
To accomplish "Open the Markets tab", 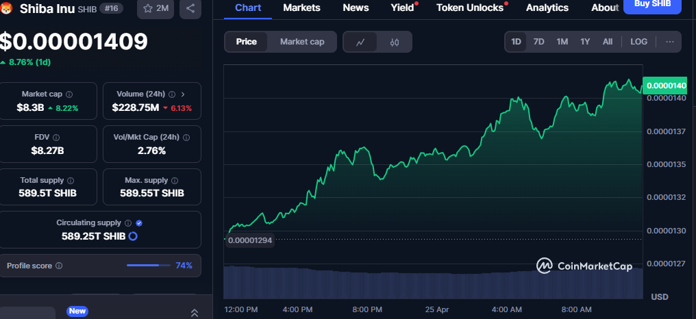I will [301, 8].
